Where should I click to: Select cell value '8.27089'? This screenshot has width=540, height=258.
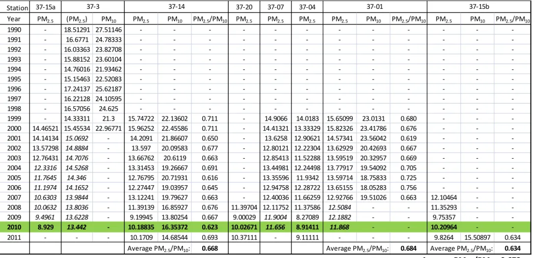pos(307,217)
